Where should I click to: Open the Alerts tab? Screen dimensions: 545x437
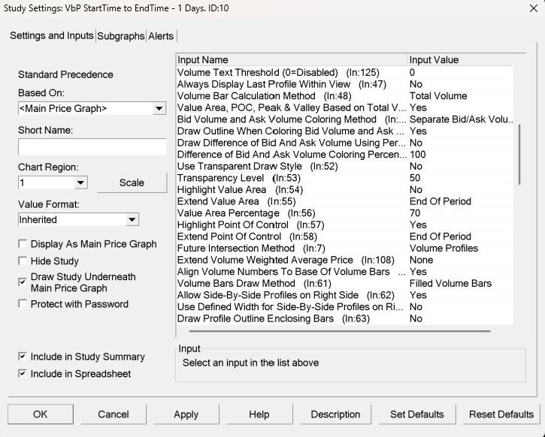pyautogui.click(x=161, y=36)
